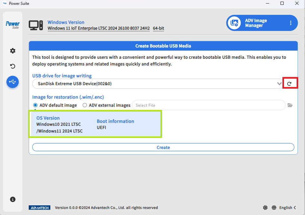This screenshot has height=215, width=305.
Task: Click USB drive for image writing label
Action: point(62,76)
